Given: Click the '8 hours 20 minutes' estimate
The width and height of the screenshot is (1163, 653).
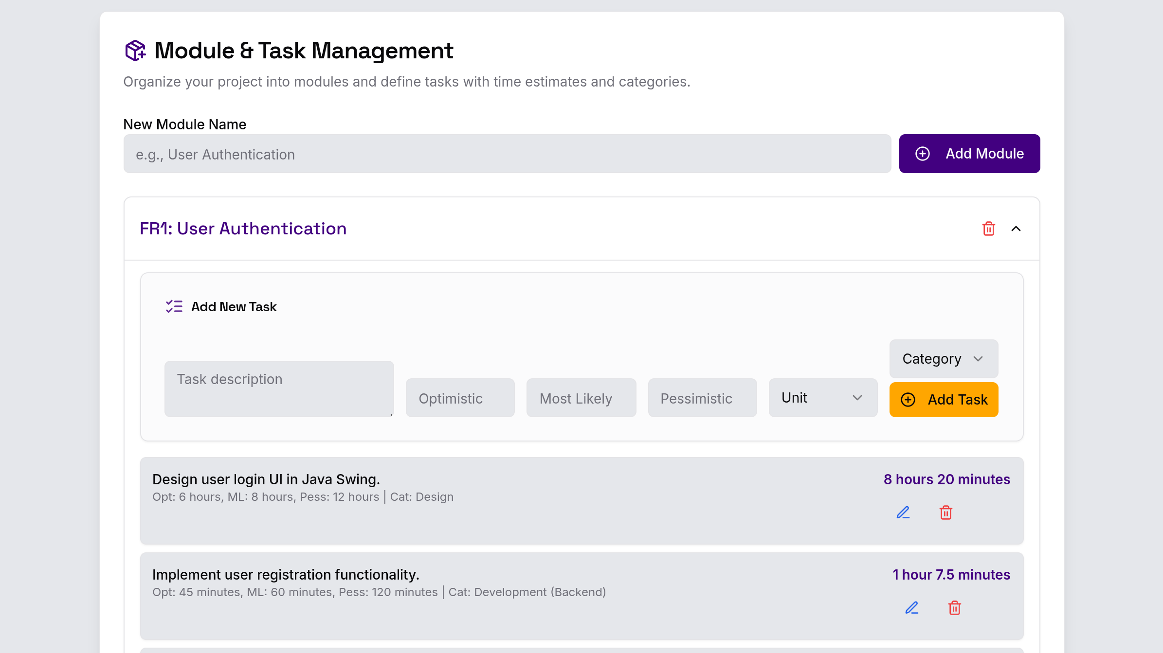Looking at the screenshot, I should (946, 479).
